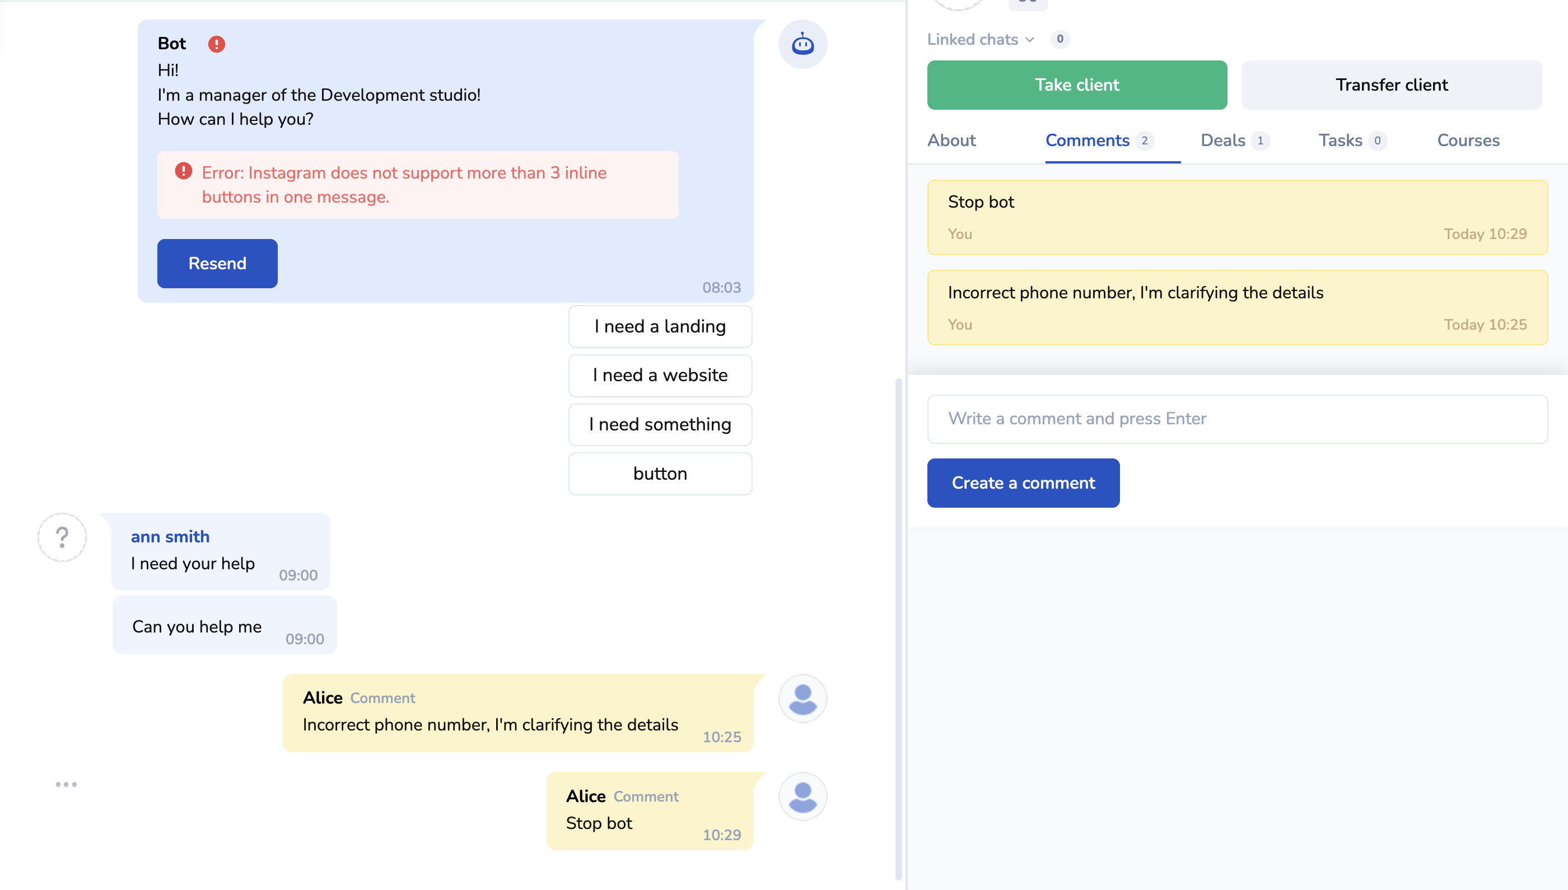Click Alice's avatar next to Stop bot comment
This screenshot has width=1568, height=890.
(x=802, y=797)
